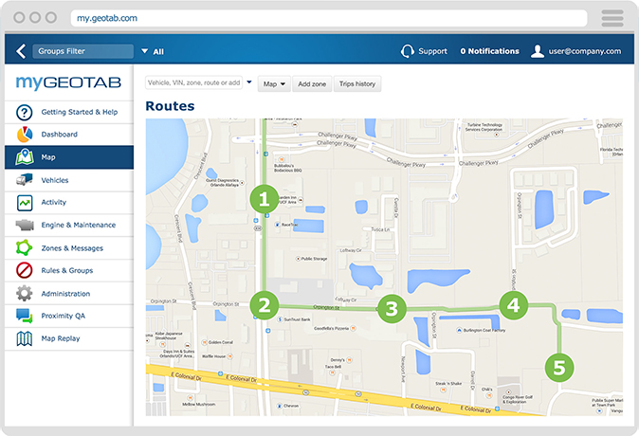The width and height of the screenshot is (639, 436).
Task: Click the Vehicles truck icon
Action: tap(25, 180)
